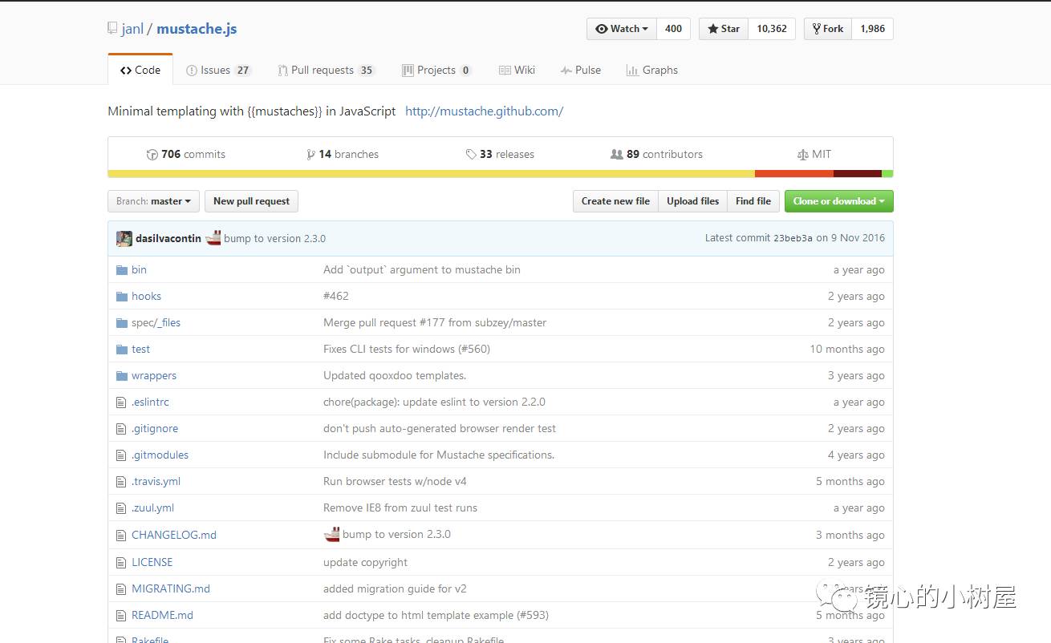Click New pull request button

251,201
